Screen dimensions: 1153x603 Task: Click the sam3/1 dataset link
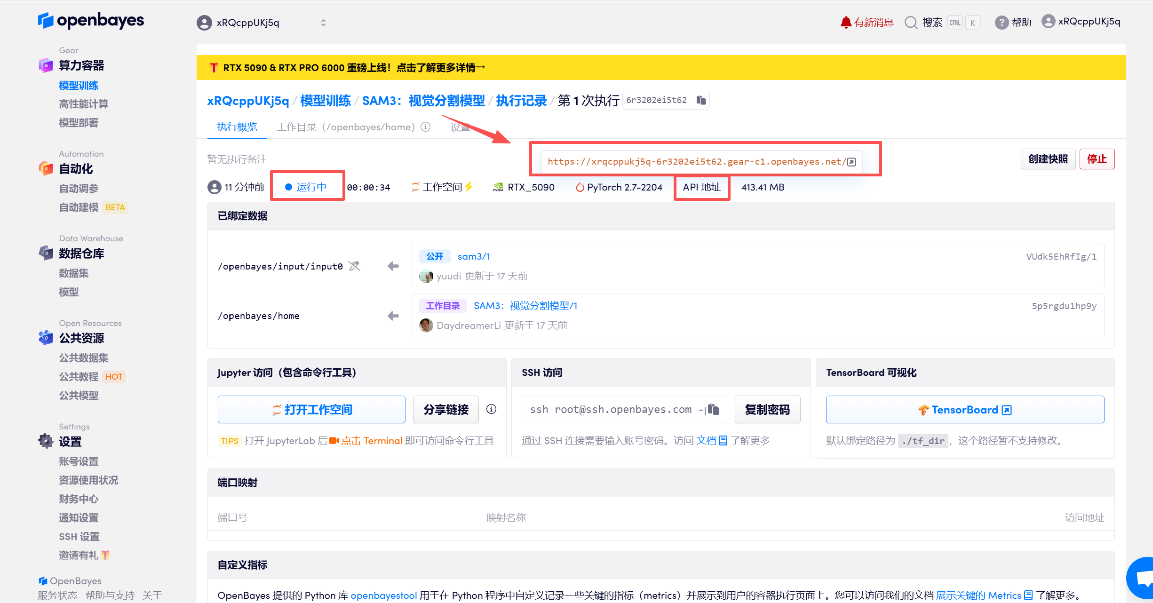point(473,256)
